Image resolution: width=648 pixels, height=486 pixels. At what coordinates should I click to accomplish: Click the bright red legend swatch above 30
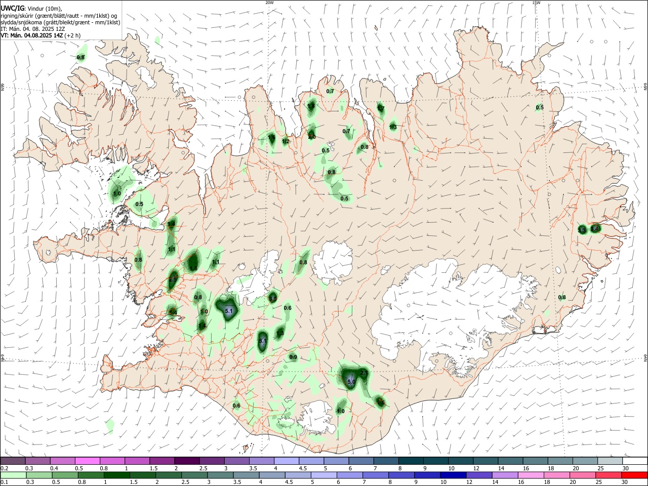click(634, 475)
